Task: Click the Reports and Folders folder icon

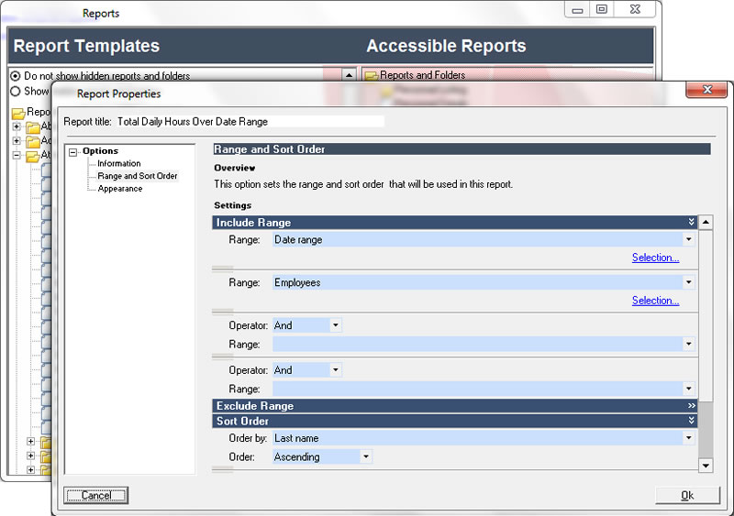Action: tap(372, 76)
